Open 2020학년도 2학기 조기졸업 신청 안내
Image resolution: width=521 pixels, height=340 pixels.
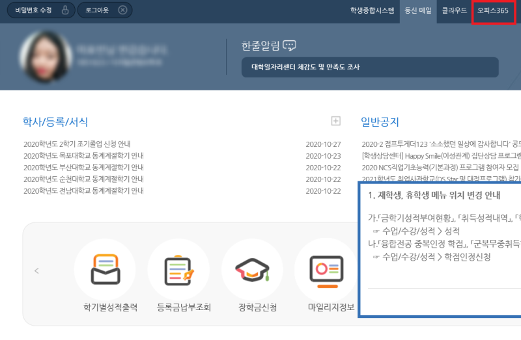point(77,144)
